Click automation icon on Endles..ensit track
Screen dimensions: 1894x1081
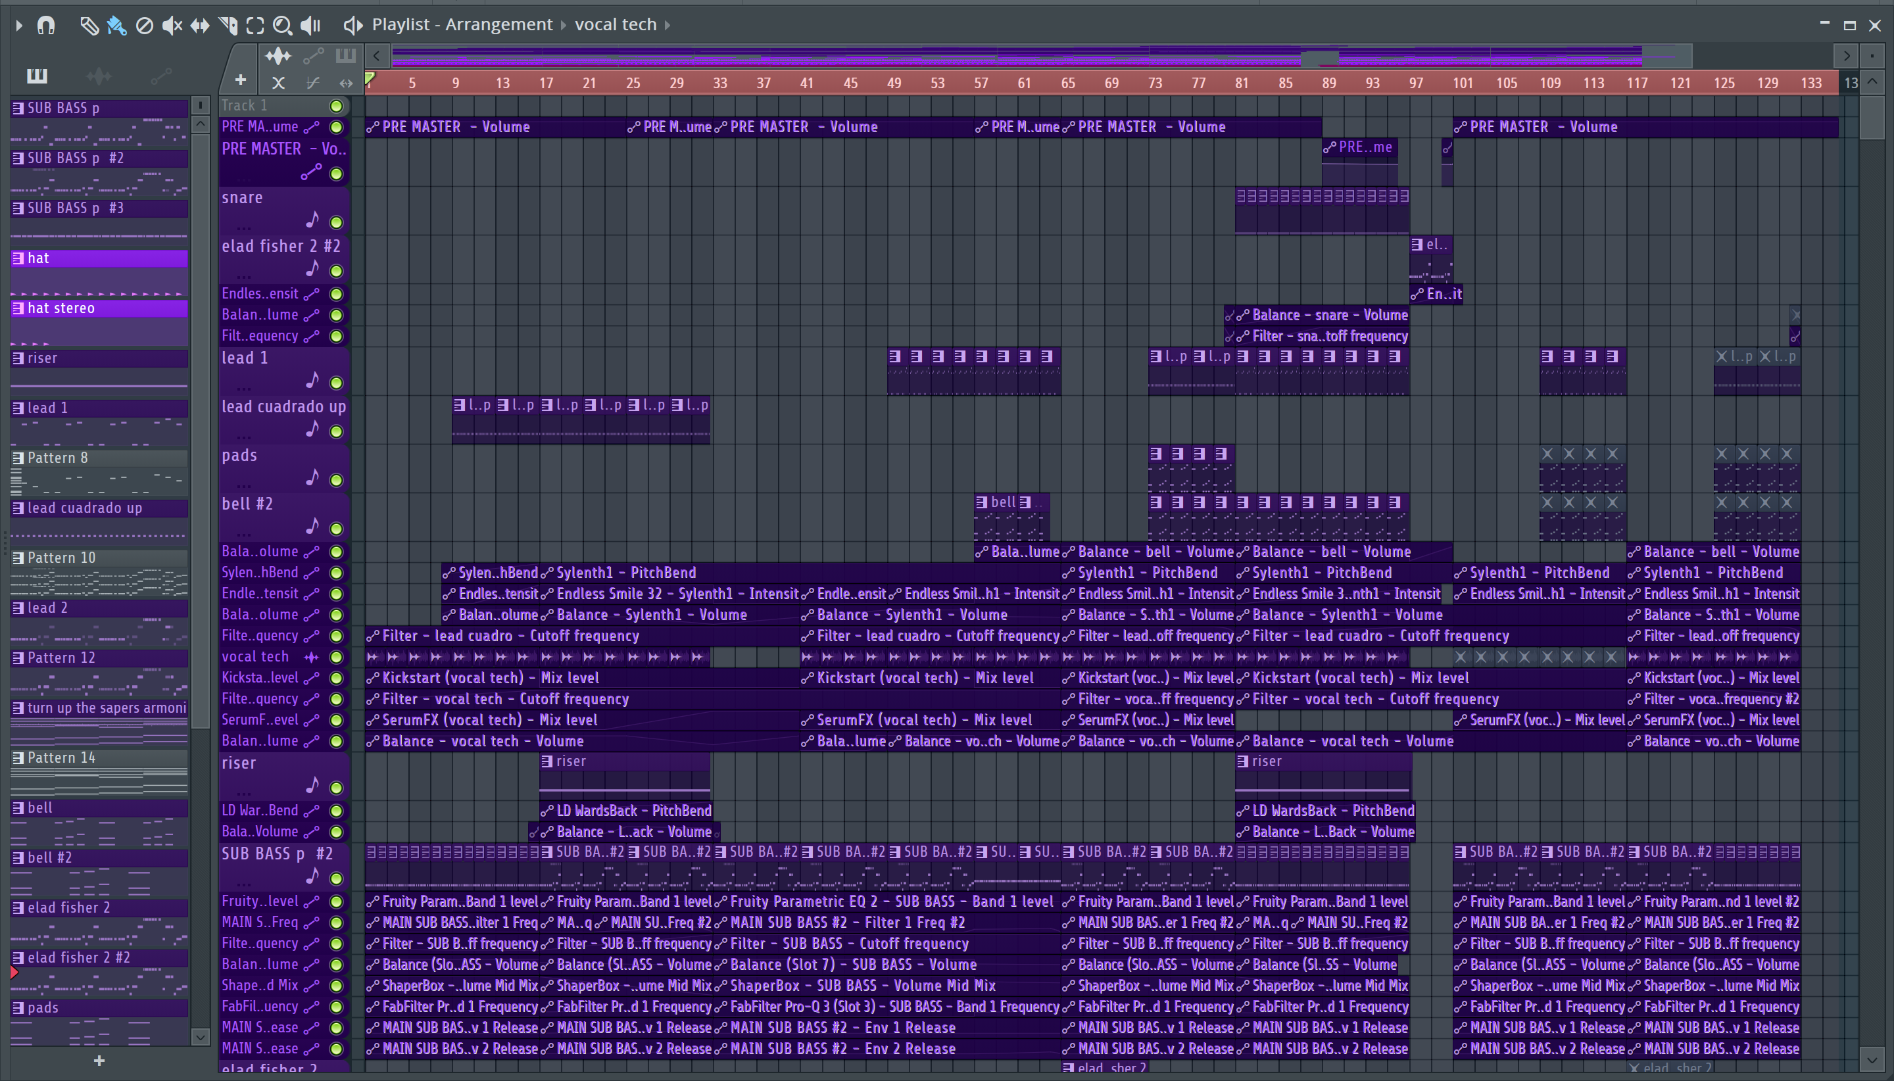click(311, 294)
